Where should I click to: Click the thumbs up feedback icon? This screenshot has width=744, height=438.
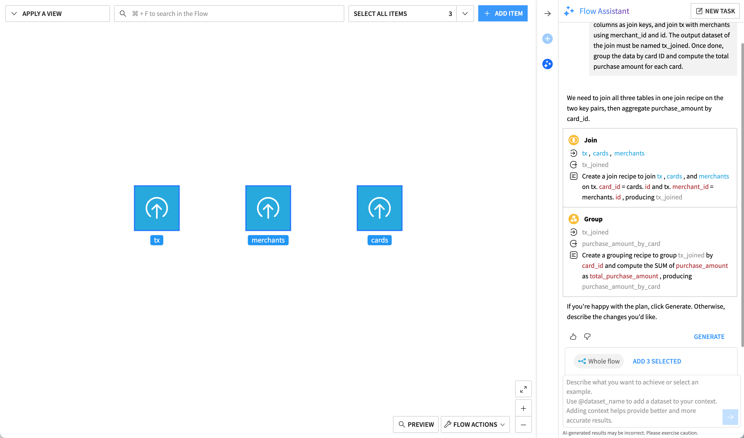tap(573, 336)
